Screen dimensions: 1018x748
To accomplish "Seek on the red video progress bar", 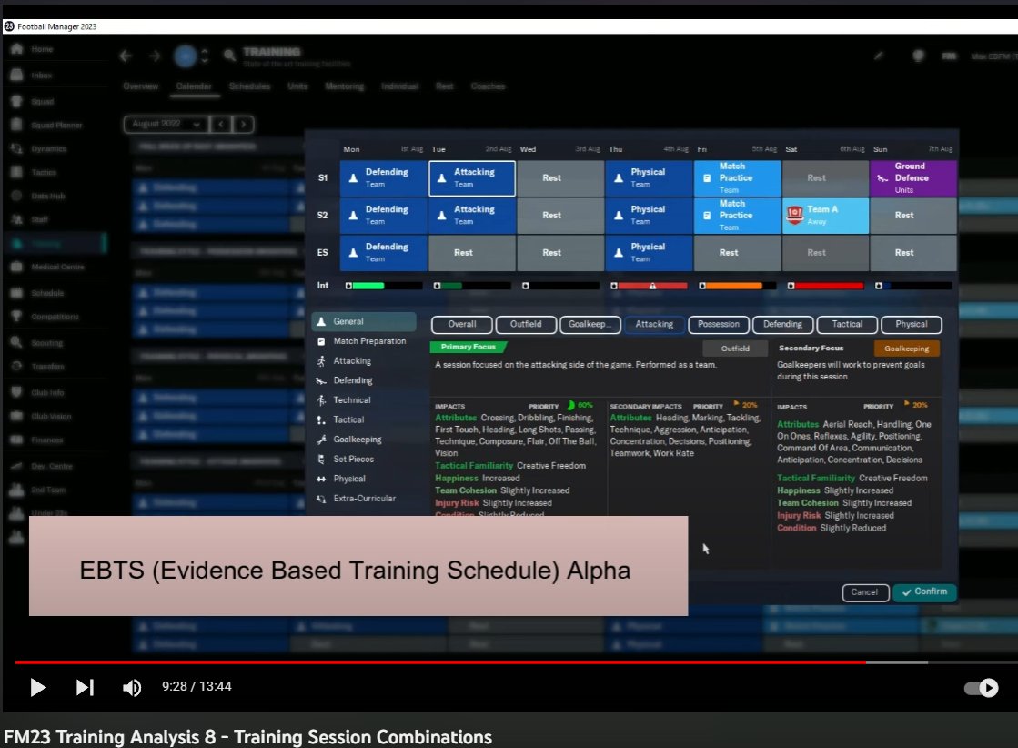I will 440,662.
